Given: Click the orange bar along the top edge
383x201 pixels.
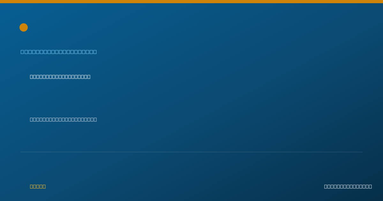Looking at the screenshot, I should pos(191,2).
